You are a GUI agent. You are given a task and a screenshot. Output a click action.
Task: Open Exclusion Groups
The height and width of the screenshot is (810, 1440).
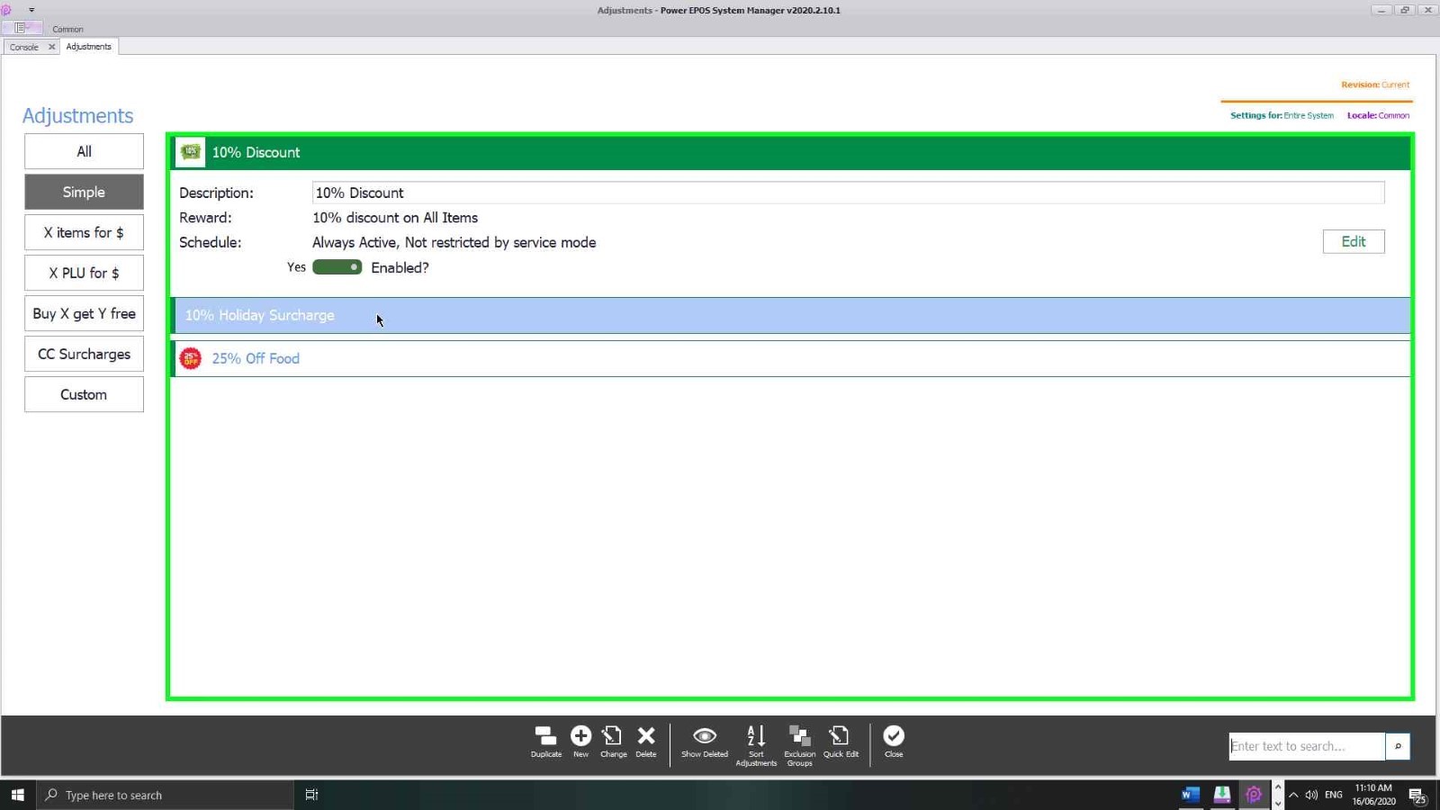point(799,746)
